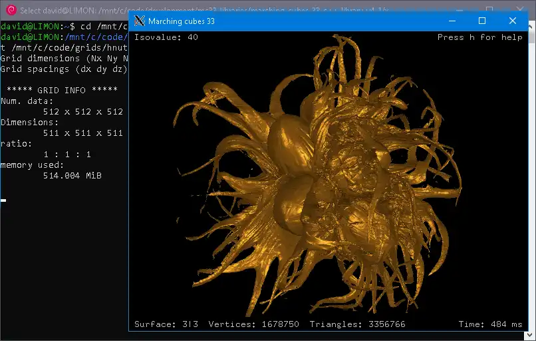Click the Debian swirl icon in terminal title bar
536x341 pixels.
11,10
